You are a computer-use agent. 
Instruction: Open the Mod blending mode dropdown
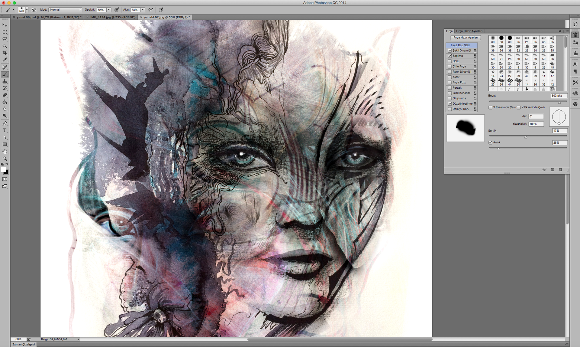point(65,10)
